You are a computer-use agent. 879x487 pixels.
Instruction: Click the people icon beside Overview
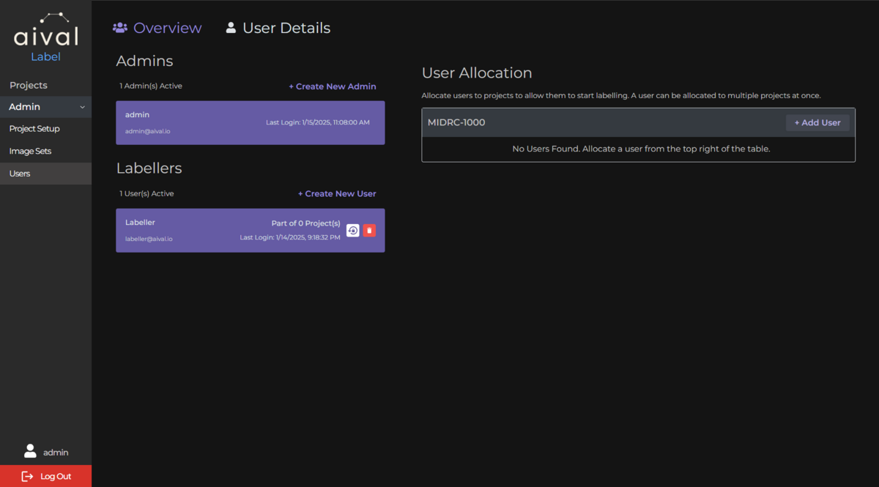[119, 27]
